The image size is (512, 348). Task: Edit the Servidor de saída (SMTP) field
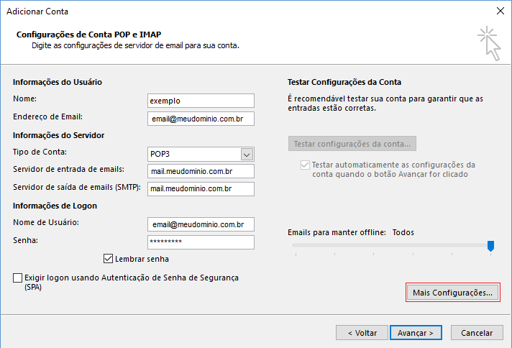coord(200,189)
